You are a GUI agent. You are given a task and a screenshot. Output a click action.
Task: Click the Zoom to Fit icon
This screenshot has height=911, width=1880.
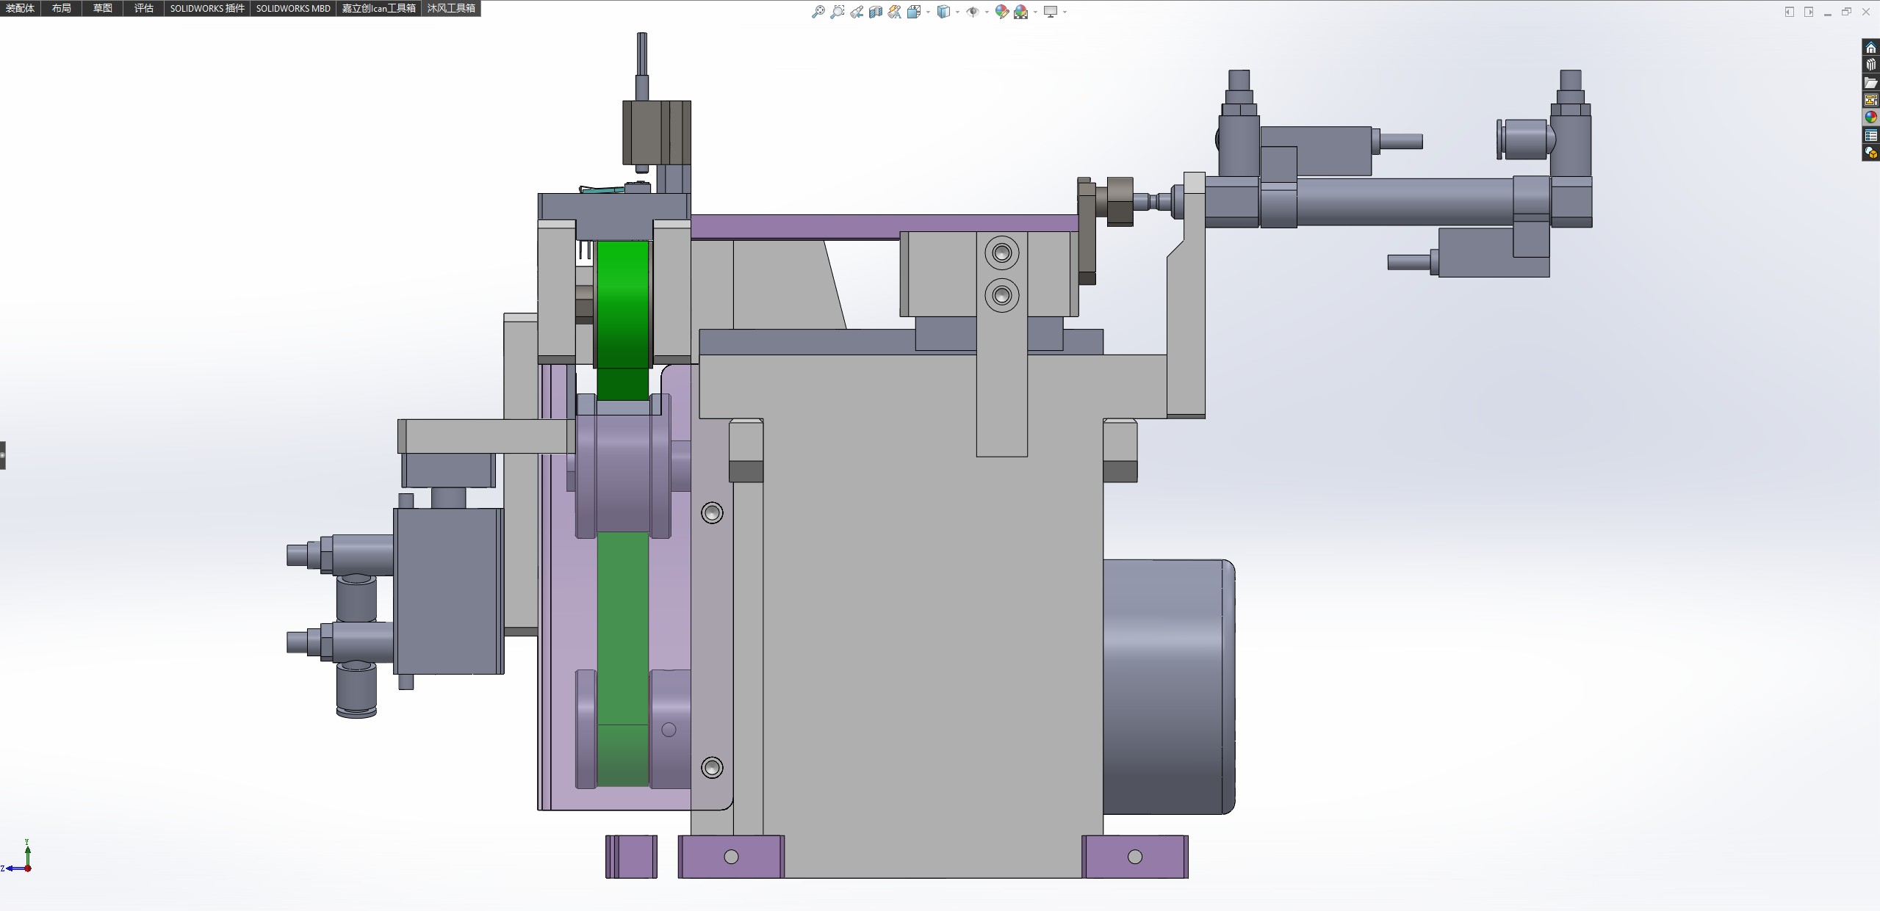(818, 12)
